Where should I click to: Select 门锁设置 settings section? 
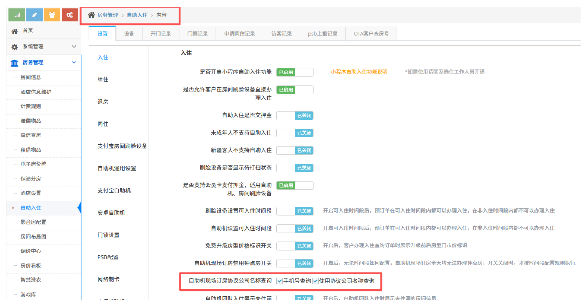(108, 235)
